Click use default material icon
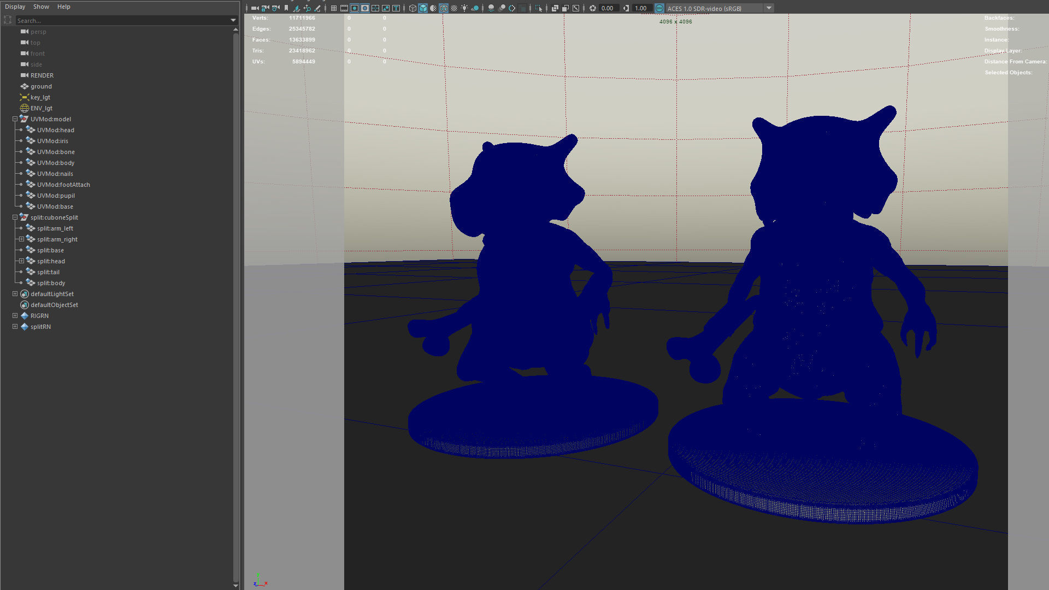This screenshot has width=1049, height=590. (433, 8)
